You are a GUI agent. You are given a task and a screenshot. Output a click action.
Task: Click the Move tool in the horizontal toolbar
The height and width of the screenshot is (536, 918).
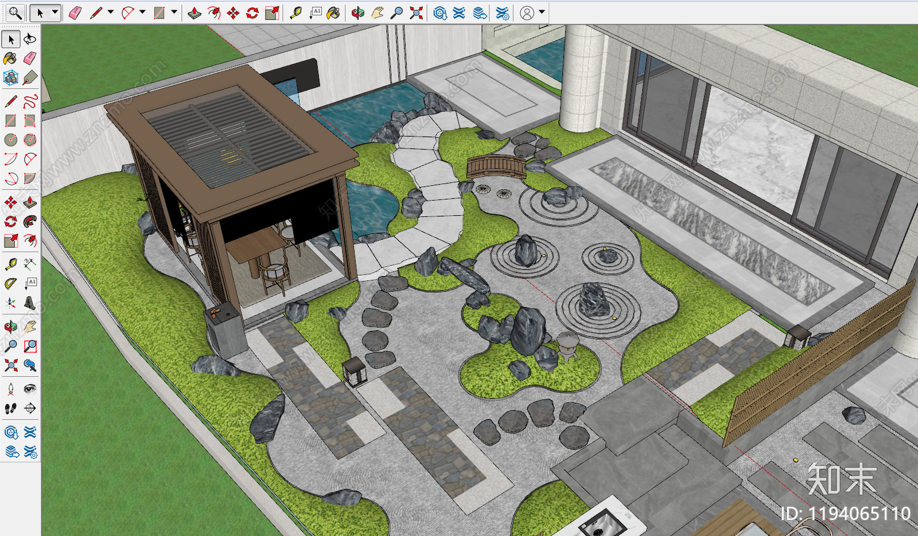pyautogui.click(x=233, y=13)
